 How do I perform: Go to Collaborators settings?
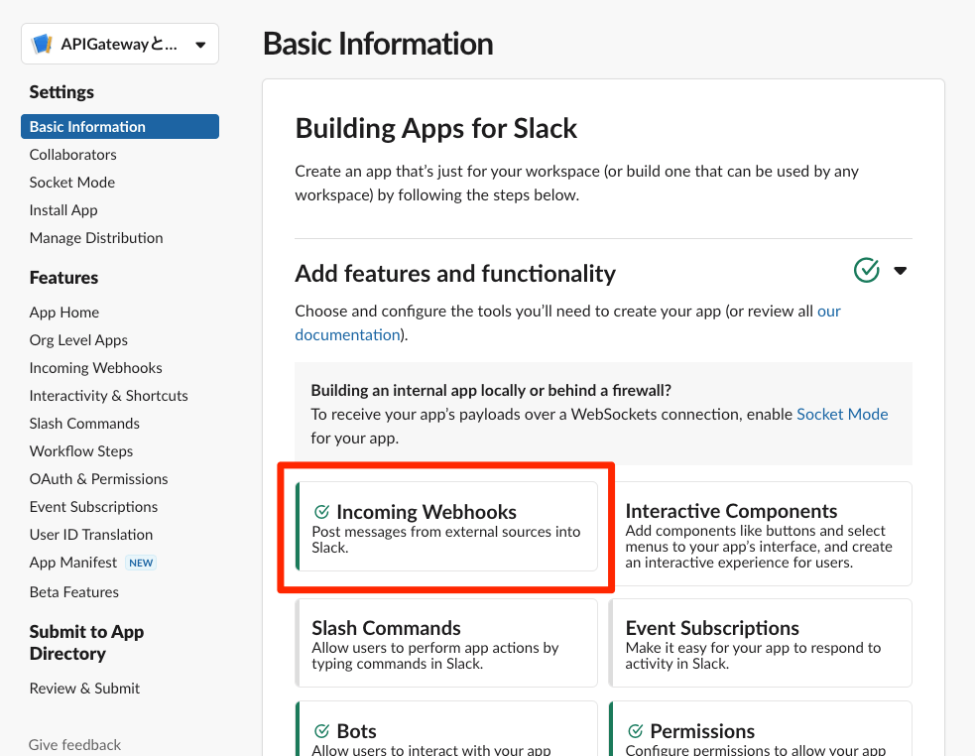[72, 155]
